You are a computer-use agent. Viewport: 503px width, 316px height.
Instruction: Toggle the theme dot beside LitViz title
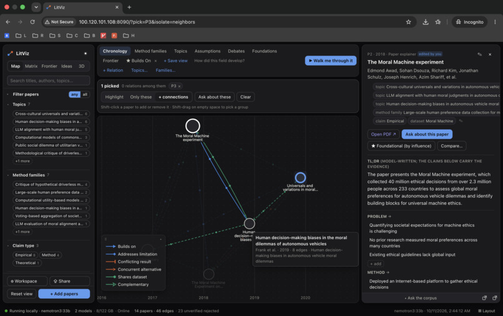click(x=85, y=53)
